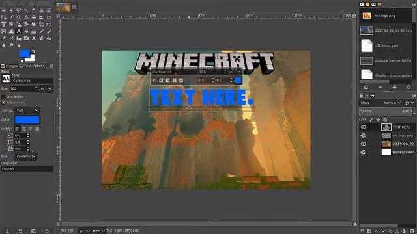Apply italic in on-canvas text toolbar

168,80
